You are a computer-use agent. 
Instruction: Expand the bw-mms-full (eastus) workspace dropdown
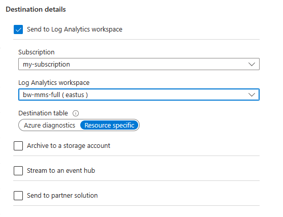coord(139,95)
